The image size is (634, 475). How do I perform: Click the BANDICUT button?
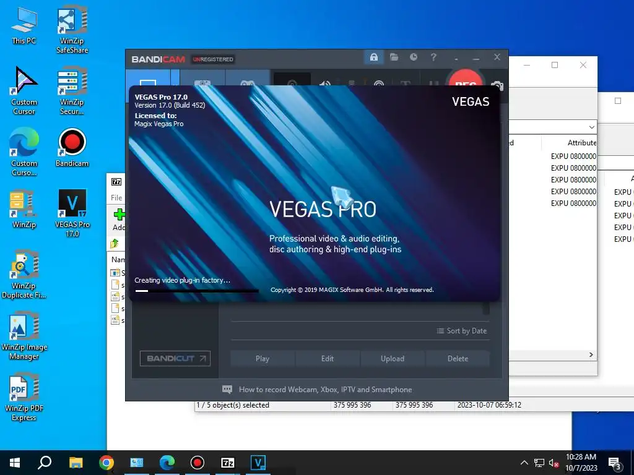coord(175,358)
